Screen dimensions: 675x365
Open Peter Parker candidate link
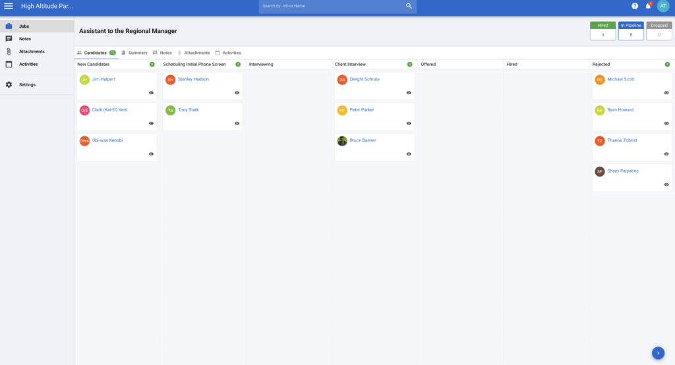[361, 110]
